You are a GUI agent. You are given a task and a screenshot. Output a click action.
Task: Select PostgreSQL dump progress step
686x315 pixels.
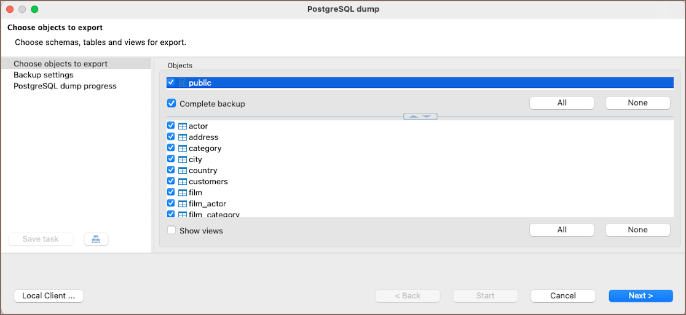tap(65, 86)
